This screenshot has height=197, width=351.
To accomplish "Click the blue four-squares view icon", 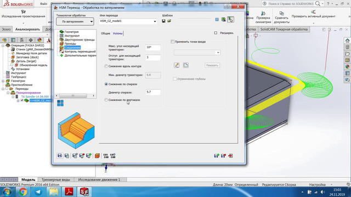I will (60, 103).
